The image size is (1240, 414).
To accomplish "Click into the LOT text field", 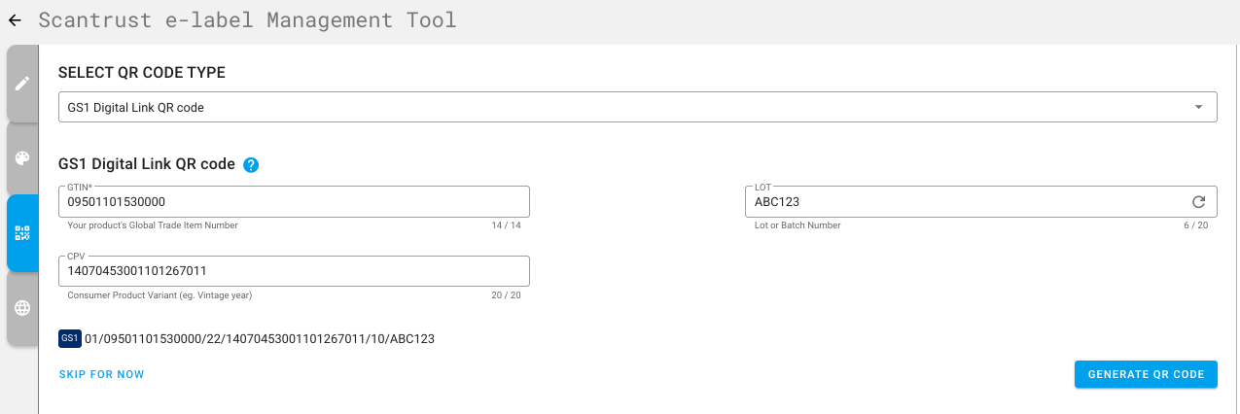I will (963, 202).
